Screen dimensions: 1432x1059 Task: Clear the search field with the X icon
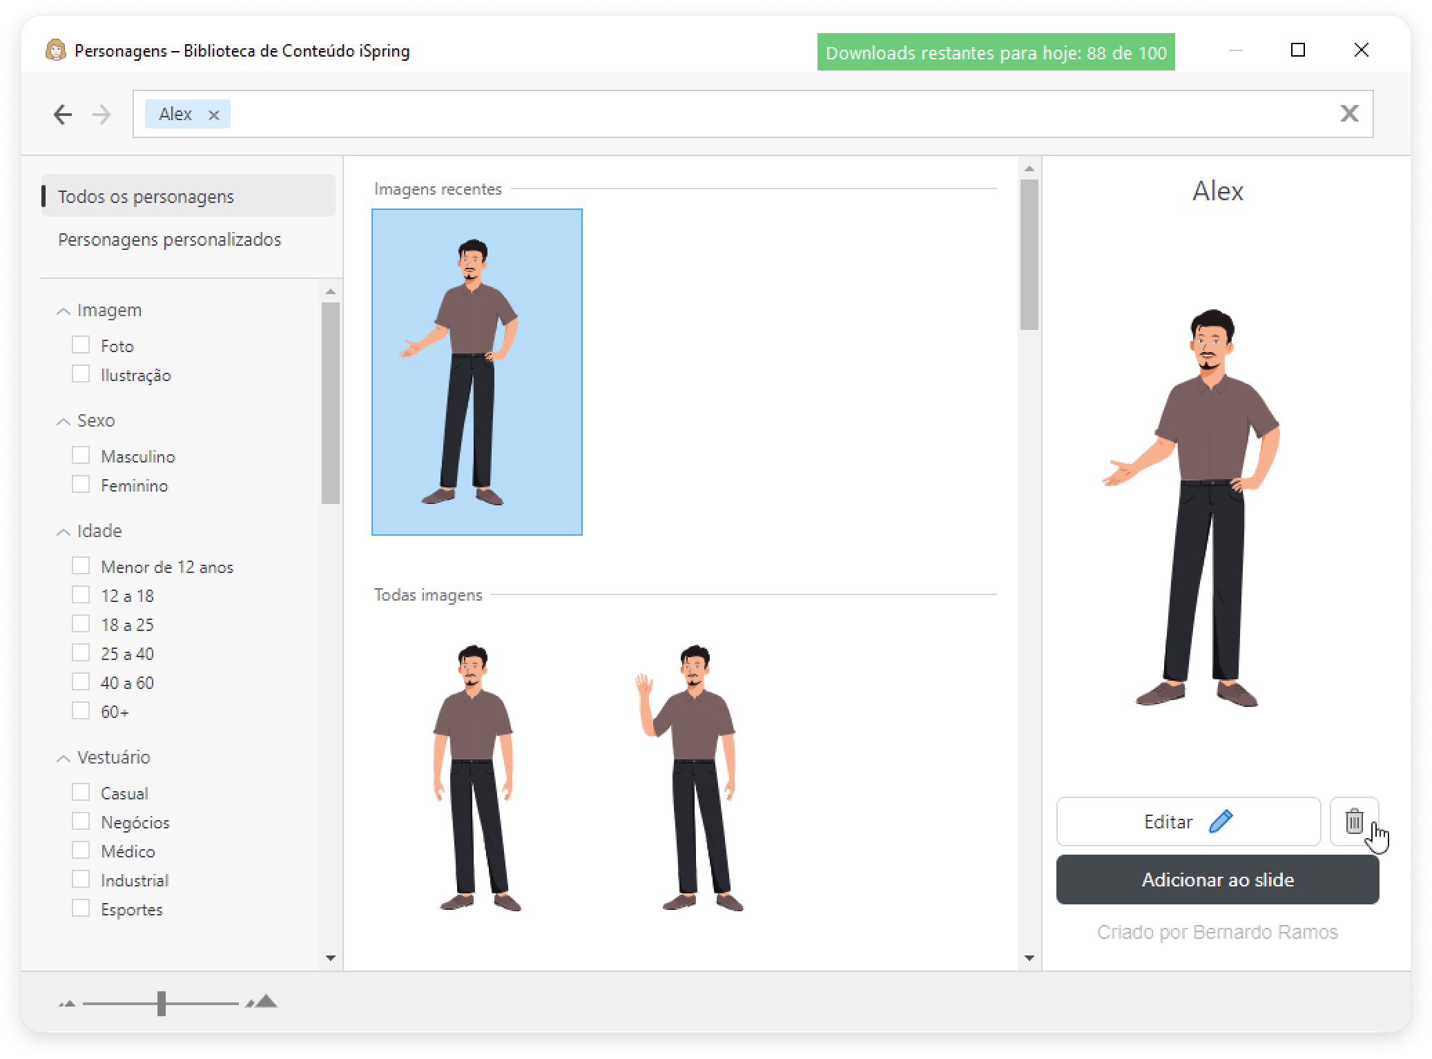(x=1349, y=113)
